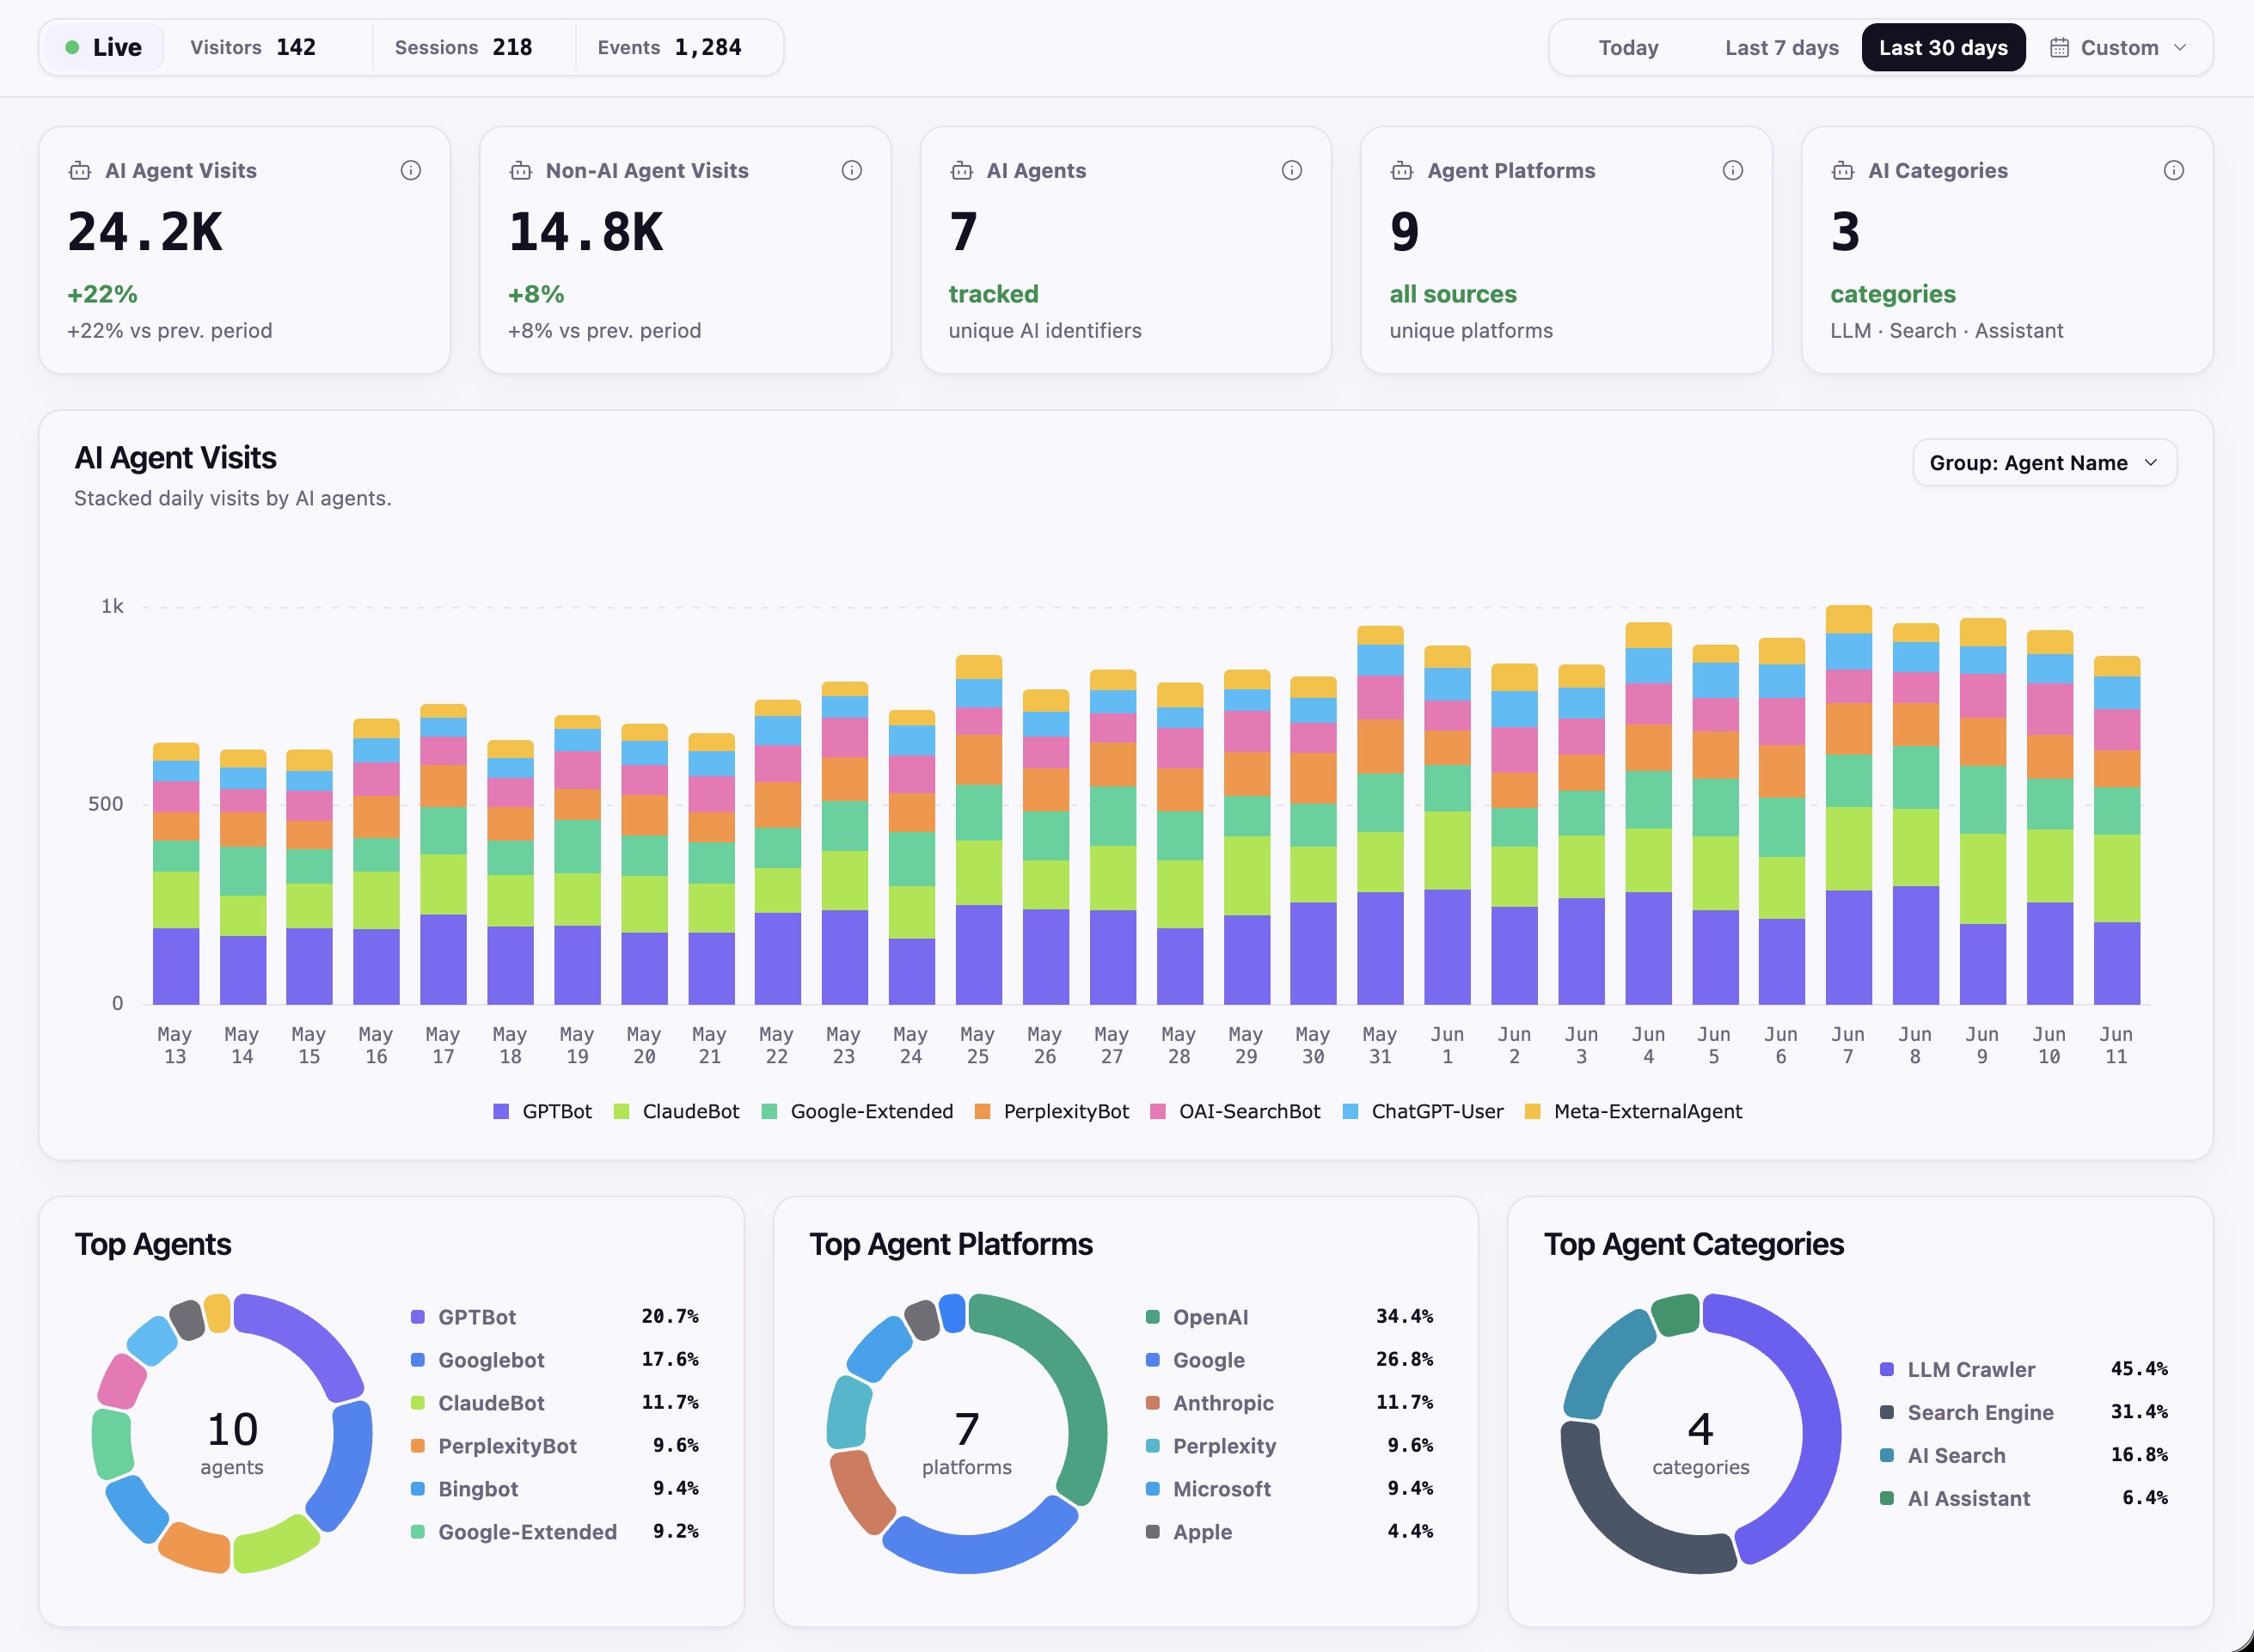
Task: Click the Search Engine category row
Action: tap(2024, 1412)
